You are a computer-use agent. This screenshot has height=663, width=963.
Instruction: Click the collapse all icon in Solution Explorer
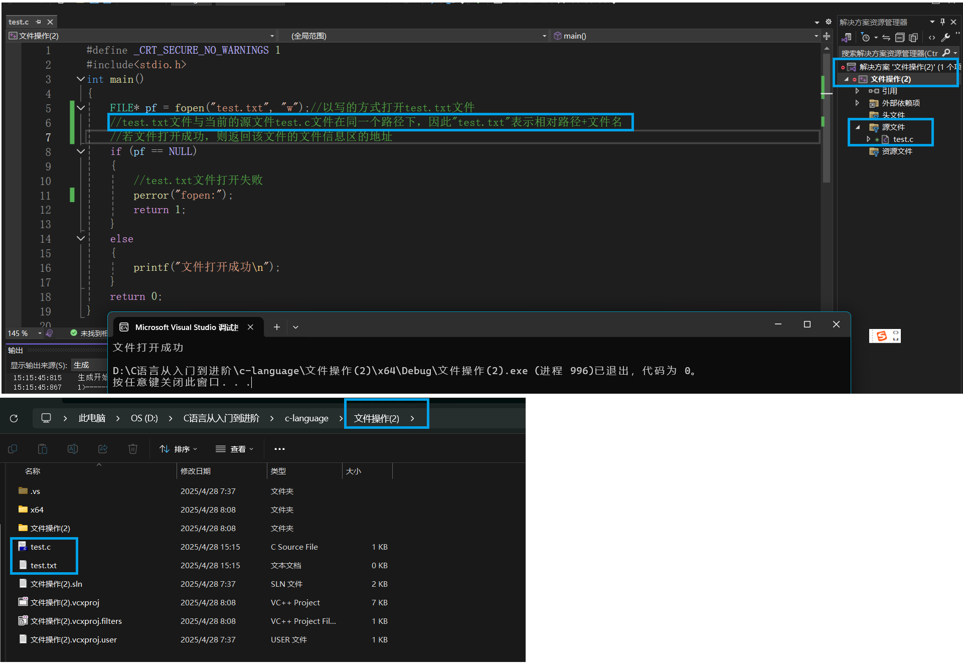[900, 37]
